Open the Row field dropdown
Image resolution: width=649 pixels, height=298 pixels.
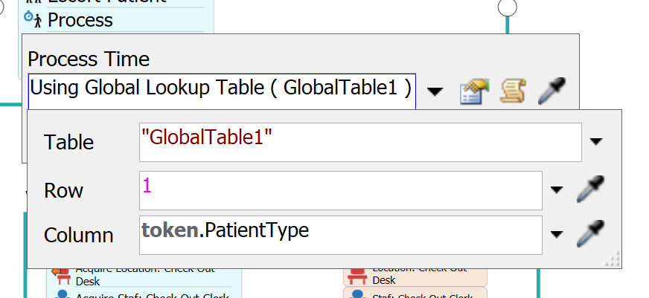(556, 190)
